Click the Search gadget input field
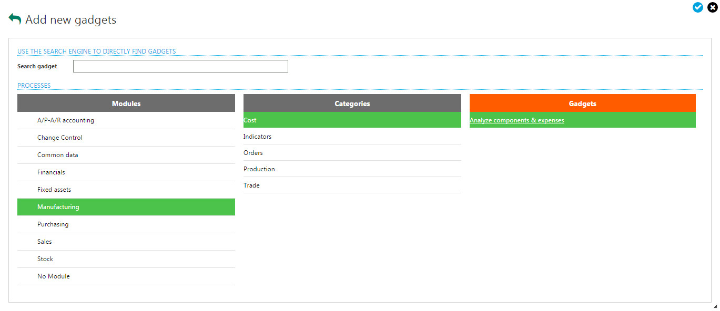The height and width of the screenshot is (311, 720). click(x=180, y=66)
